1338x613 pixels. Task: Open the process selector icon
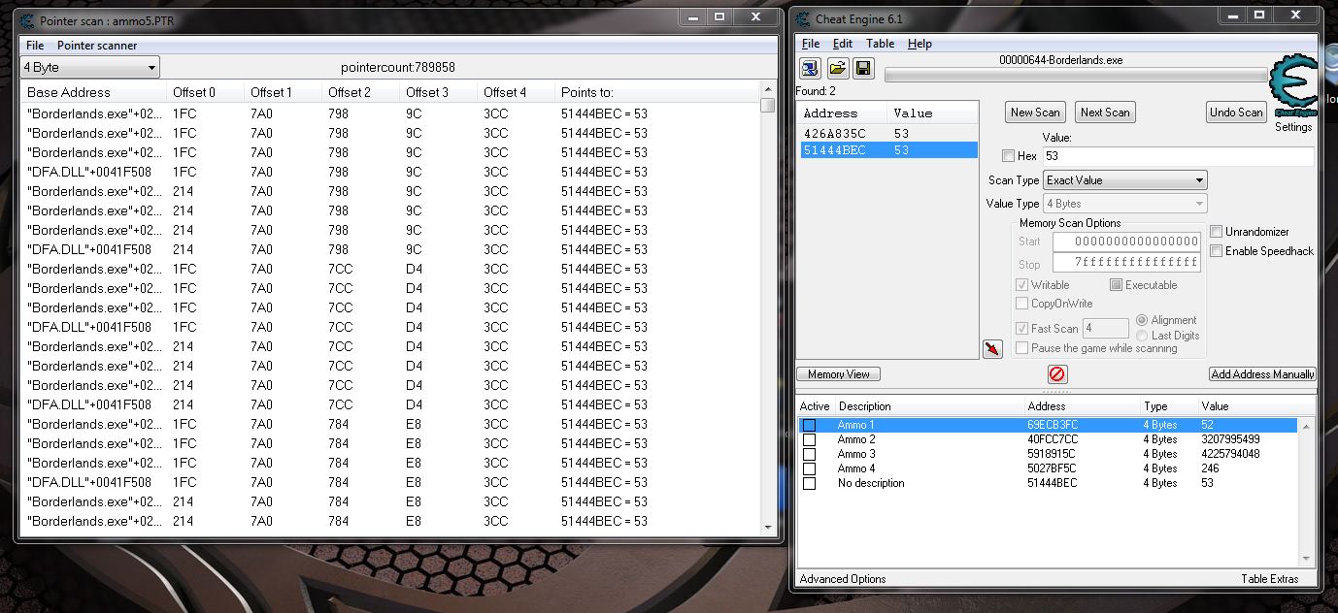coord(810,68)
